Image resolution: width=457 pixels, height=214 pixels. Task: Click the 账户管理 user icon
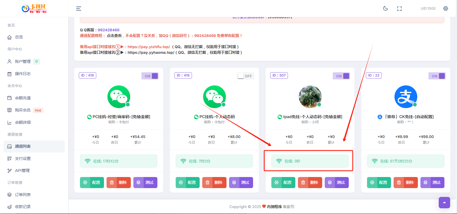click(x=9, y=61)
